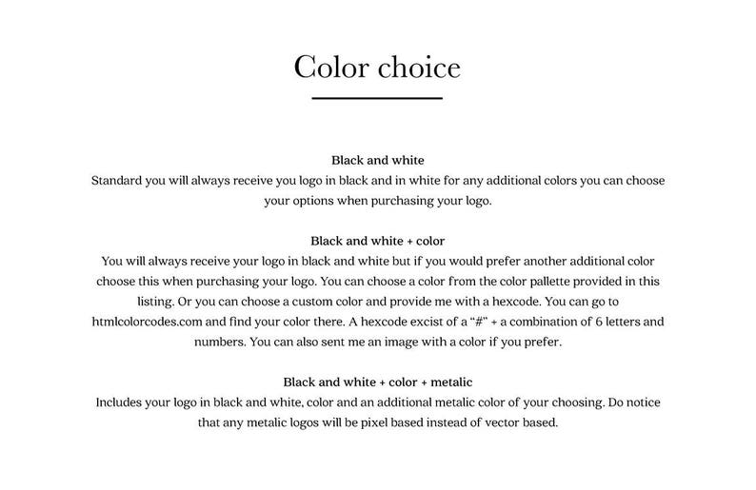The width and height of the screenshot is (756, 490).
Task: Click the "Black and white + color + metalic" heading
Action: 377,382
